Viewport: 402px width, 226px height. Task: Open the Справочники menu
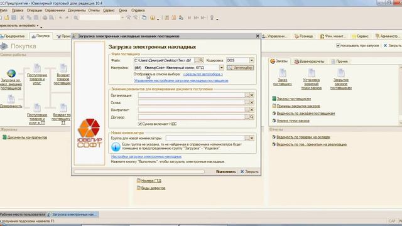[55, 11]
